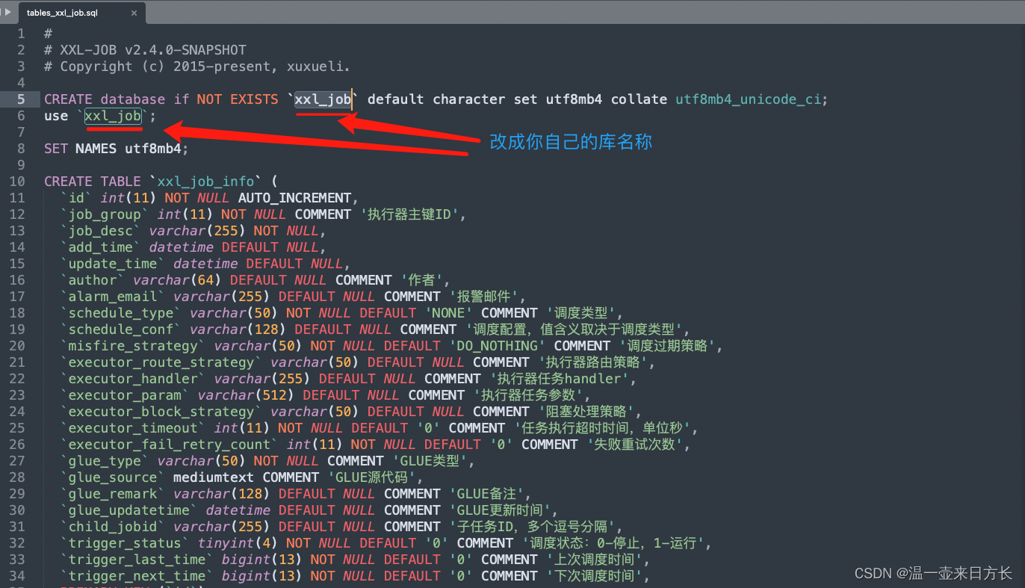Click the tab scroll right arrow
This screenshot has width=1025, height=588.
(7, 12)
